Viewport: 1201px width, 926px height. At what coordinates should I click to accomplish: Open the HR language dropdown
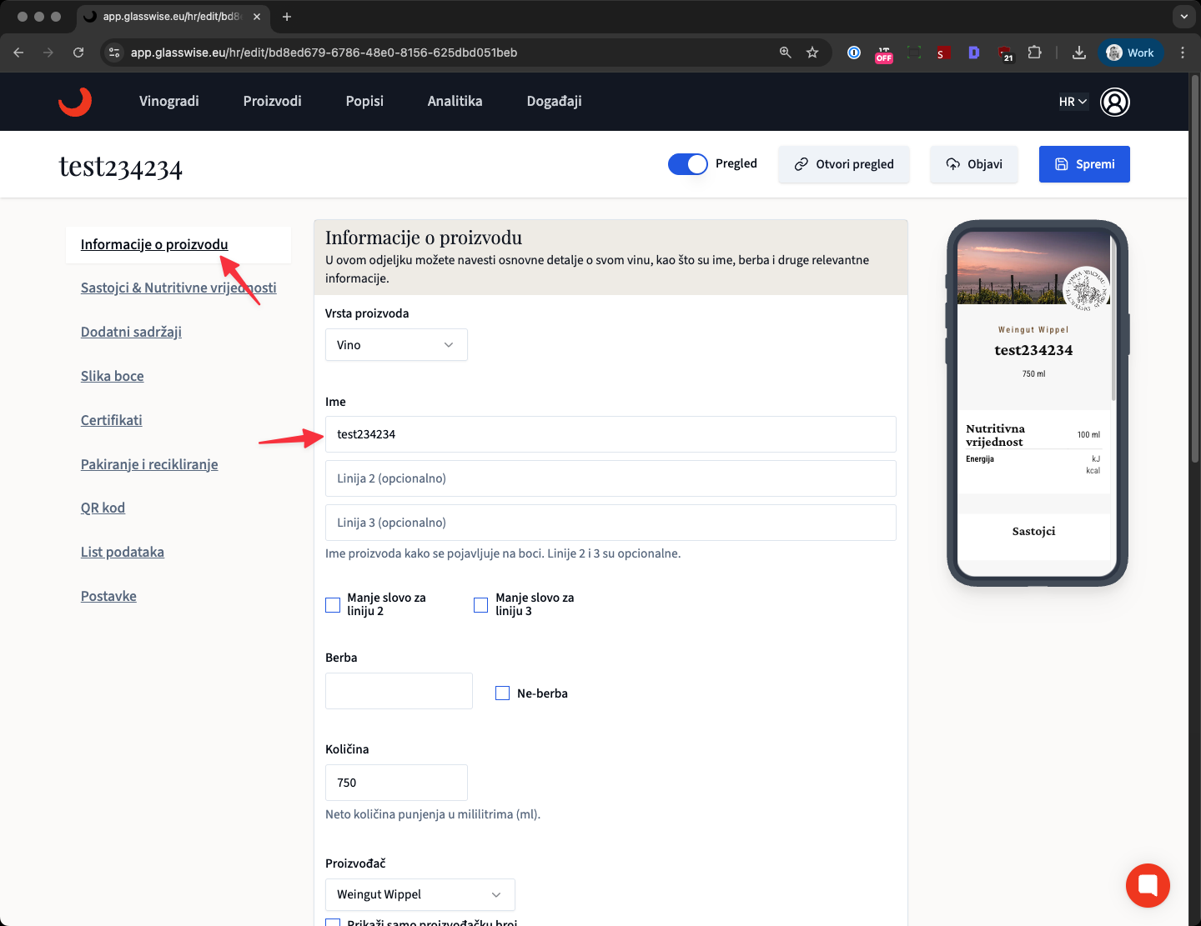tap(1073, 102)
